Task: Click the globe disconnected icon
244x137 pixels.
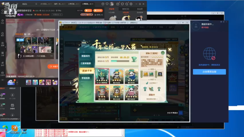Action: (x=210, y=54)
